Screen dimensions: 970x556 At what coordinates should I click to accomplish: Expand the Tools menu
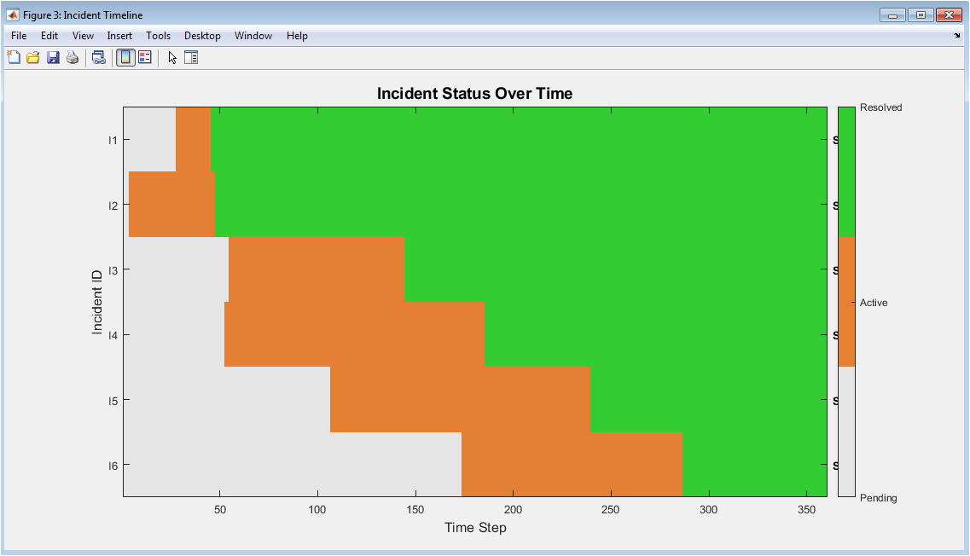[x=158, y=36]
